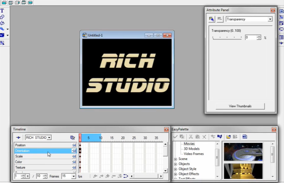Select the Insert Text tool in left toolbar
Image resolution: width=284 pixels, height=183 pixels.
(x=2, y=11)
